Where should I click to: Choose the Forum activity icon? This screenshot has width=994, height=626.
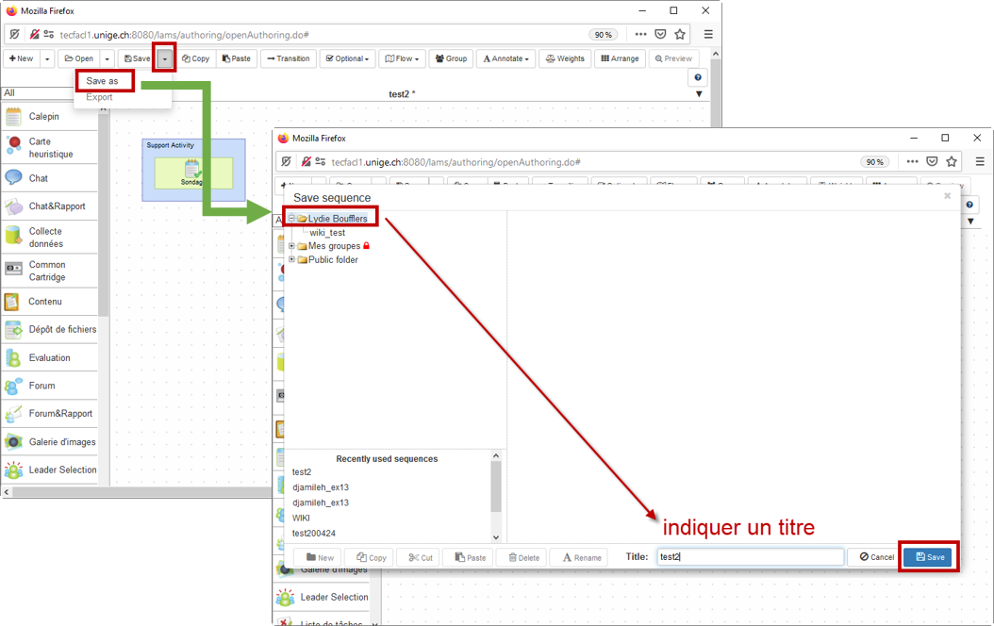point(13,386)
